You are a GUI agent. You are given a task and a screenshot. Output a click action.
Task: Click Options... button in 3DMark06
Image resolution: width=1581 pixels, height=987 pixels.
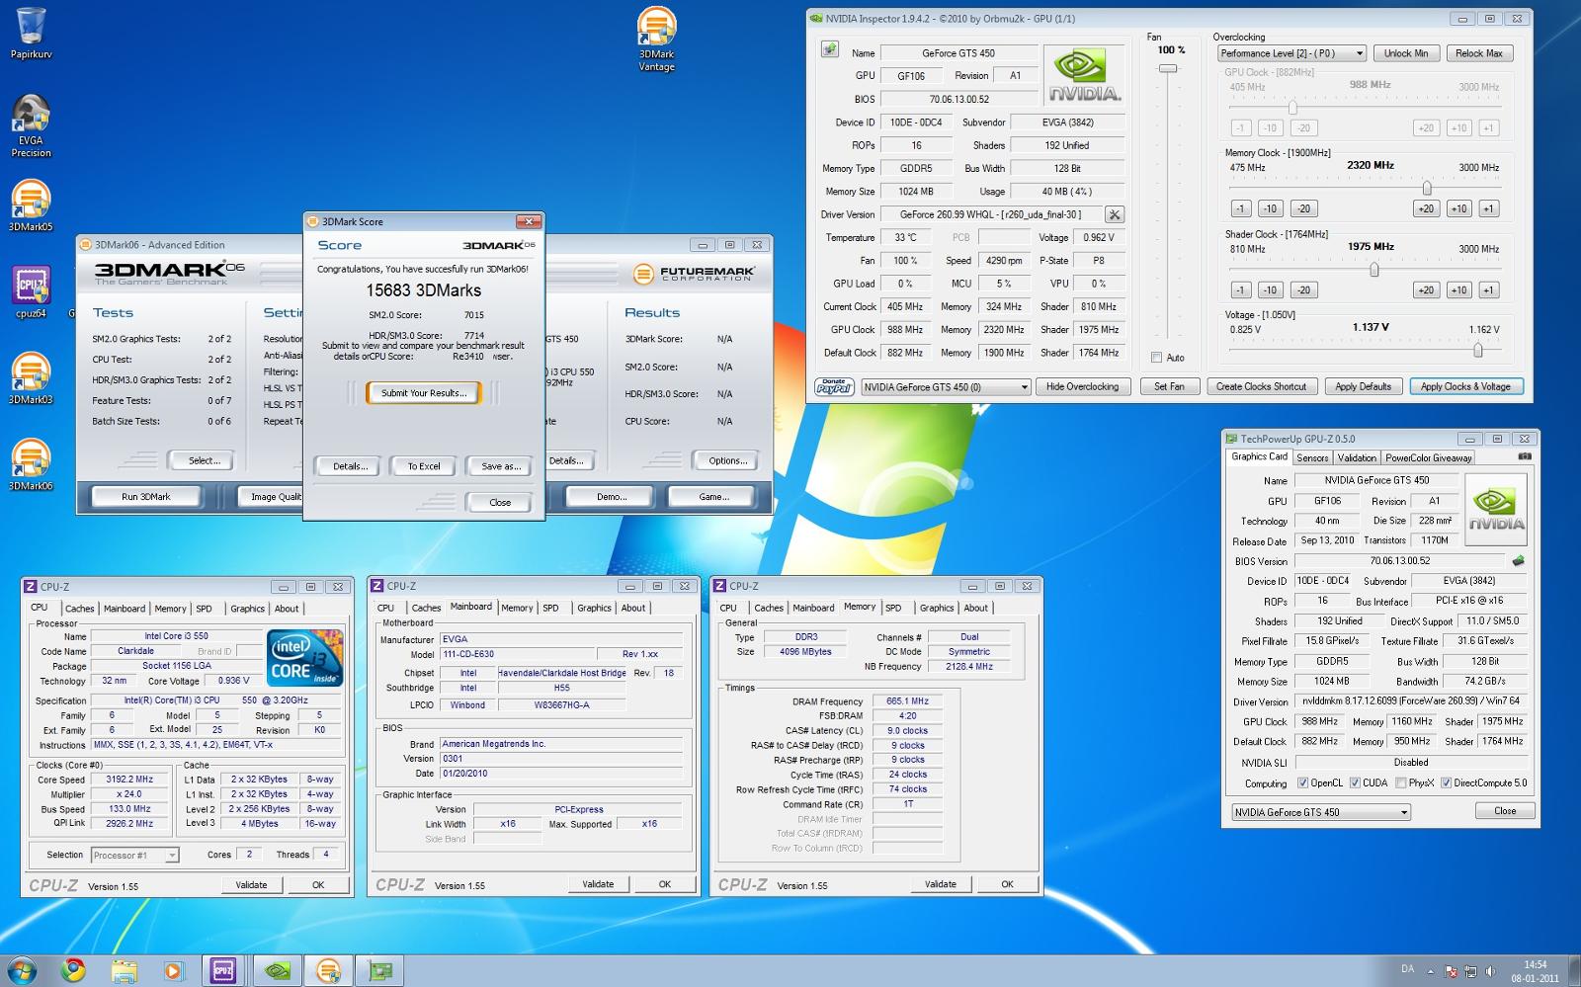727,460
